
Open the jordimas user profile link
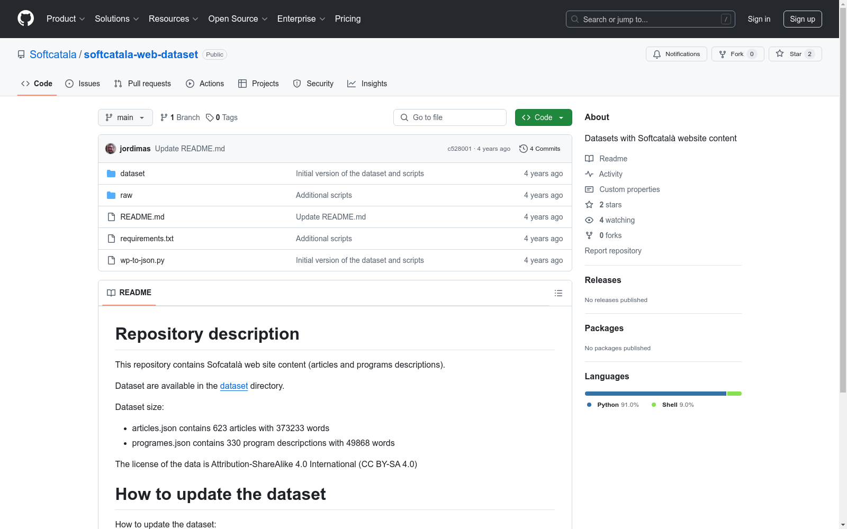135,149
